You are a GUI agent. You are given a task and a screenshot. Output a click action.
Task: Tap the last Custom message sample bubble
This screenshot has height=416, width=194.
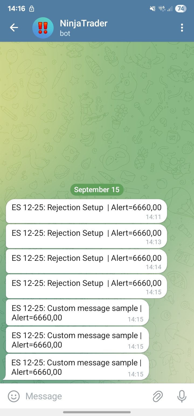77,367
